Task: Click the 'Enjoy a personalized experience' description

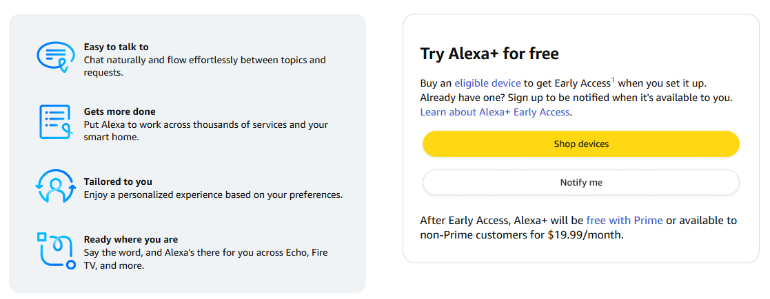Action: pos(213,195)
